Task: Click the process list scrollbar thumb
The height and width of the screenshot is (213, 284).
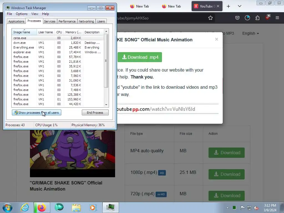Action: pos(106,61)
